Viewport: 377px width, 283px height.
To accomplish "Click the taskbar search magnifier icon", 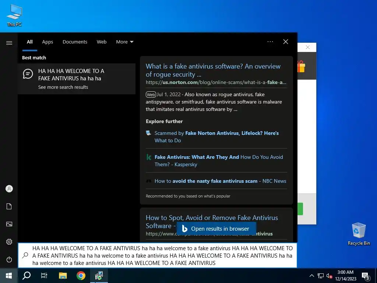I will tap(27, 276).
